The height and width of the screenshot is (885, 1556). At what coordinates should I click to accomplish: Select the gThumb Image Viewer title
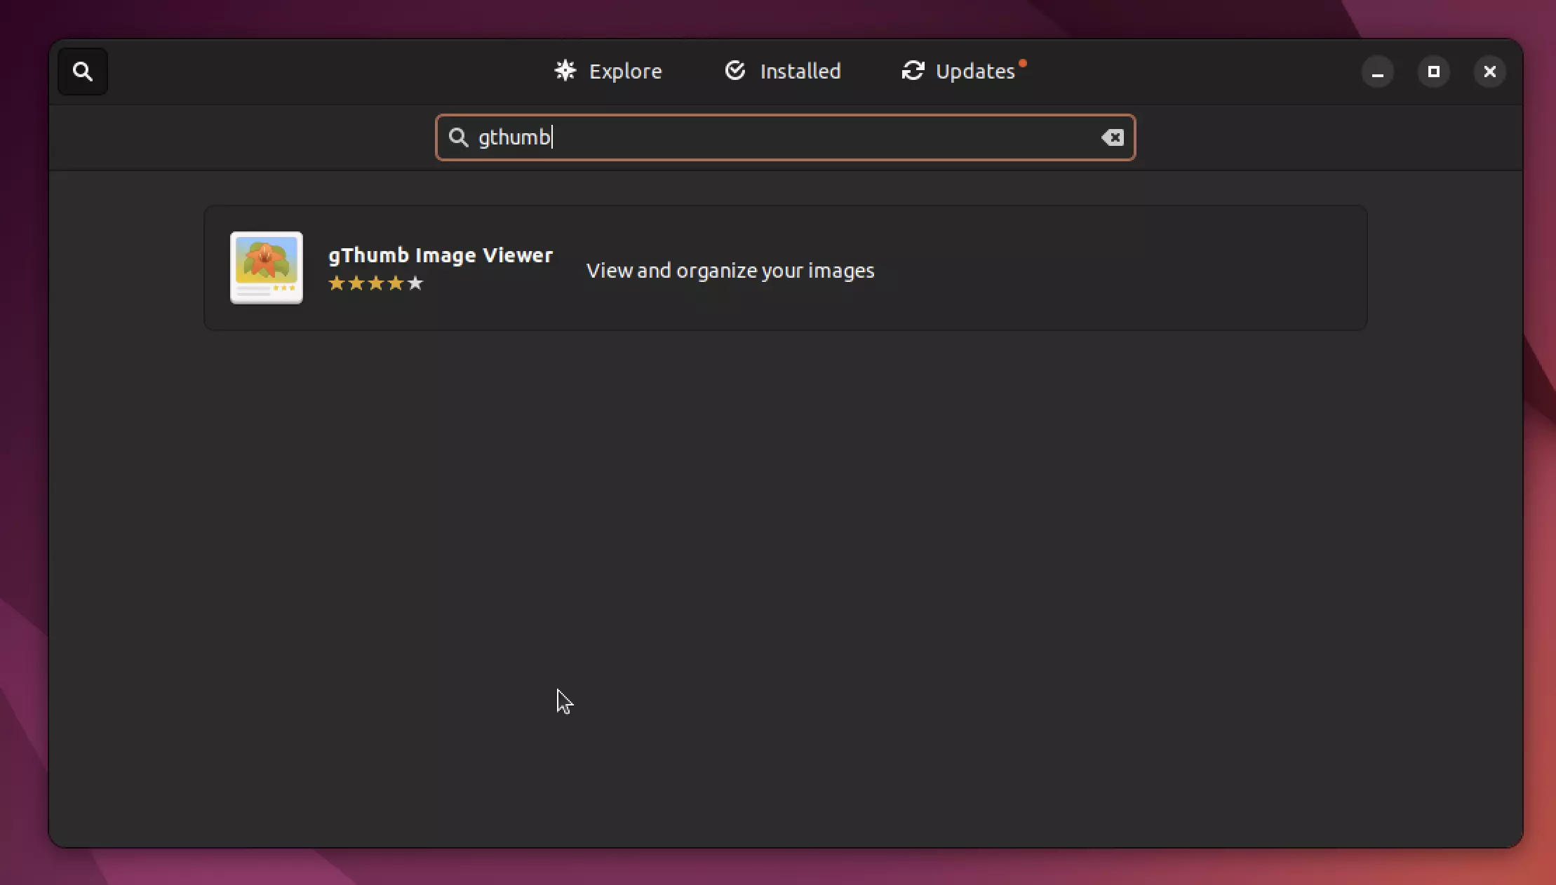pyautogui.click(x=441, y=255)
